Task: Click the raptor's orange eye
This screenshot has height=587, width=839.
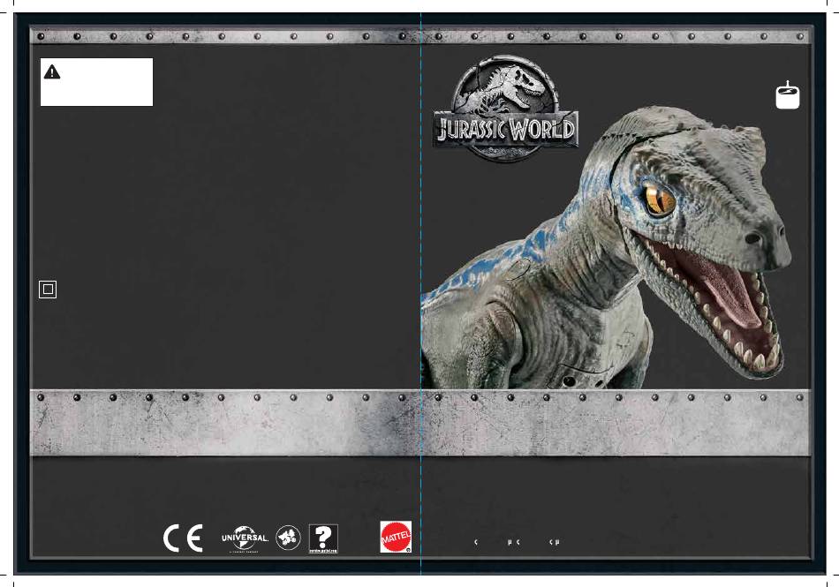Action: pos(659,200)
